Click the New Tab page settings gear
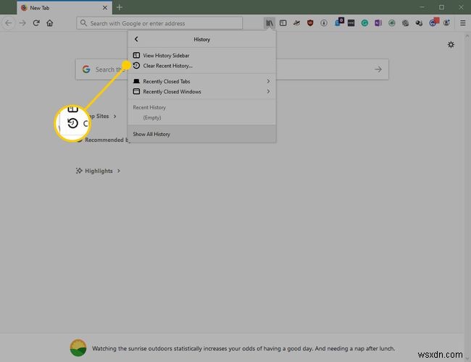The width and height of the screenshot is (471, 362). coord(451,45)
